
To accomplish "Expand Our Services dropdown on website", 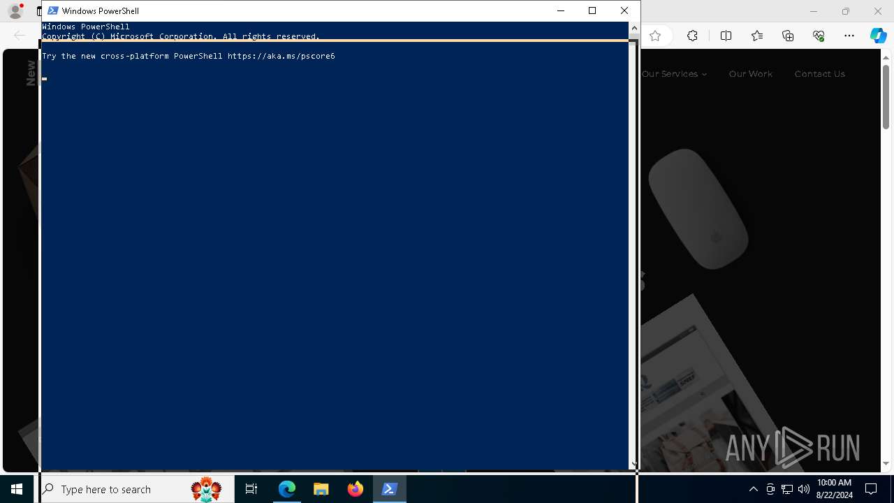I will pyautogui.click(x=674, y=74).
